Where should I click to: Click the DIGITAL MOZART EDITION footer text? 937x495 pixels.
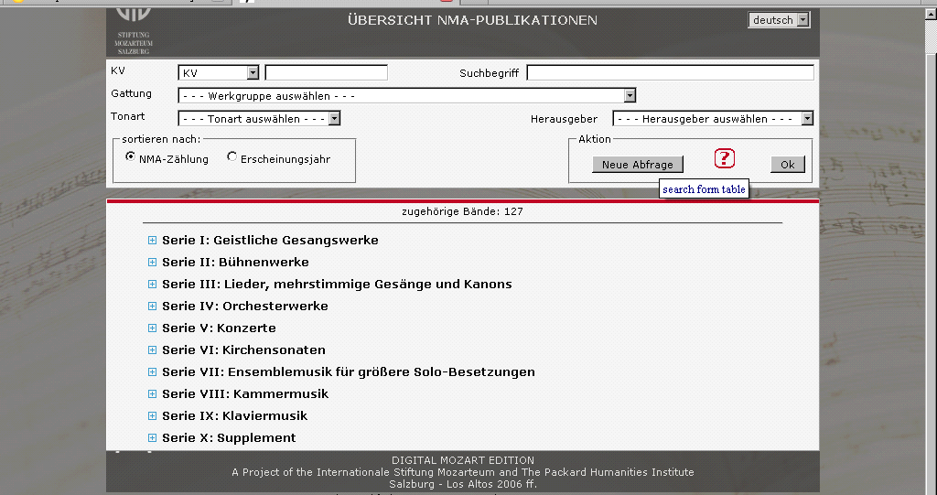point(463,460)
